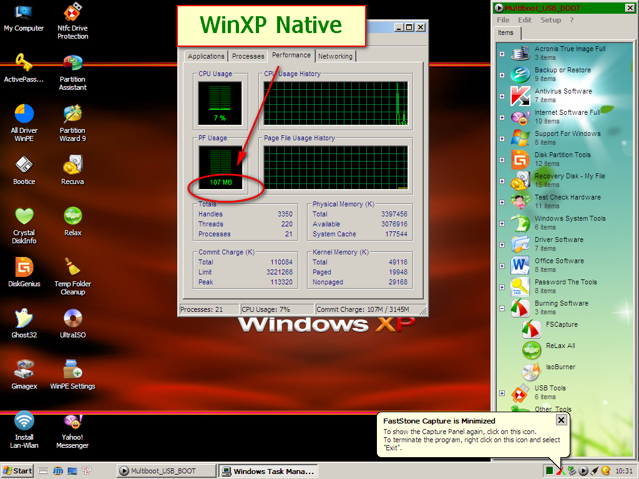Open the ? help menu
Viewport: 639px width, 479px height.
[x=572, y=20]
